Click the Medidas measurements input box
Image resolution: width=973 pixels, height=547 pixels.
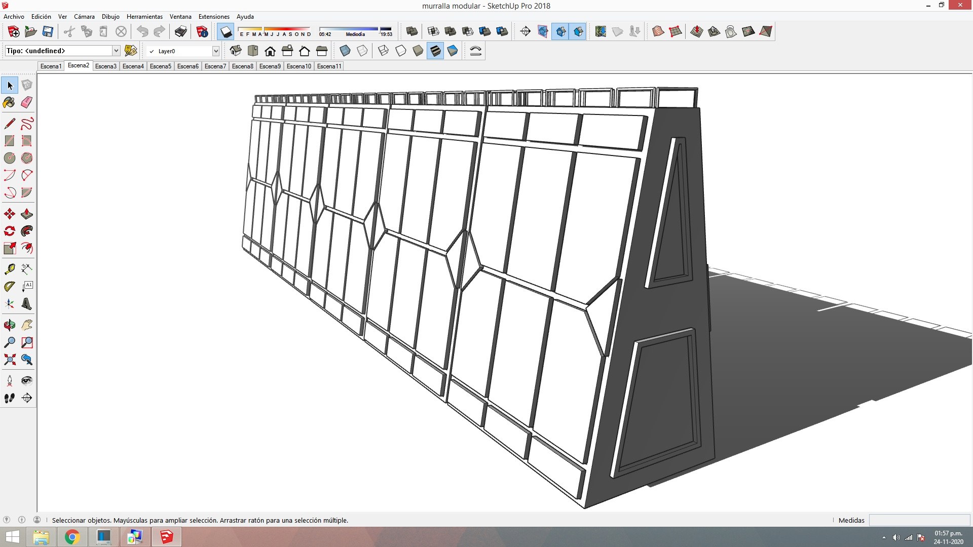(x=919, y=520)
